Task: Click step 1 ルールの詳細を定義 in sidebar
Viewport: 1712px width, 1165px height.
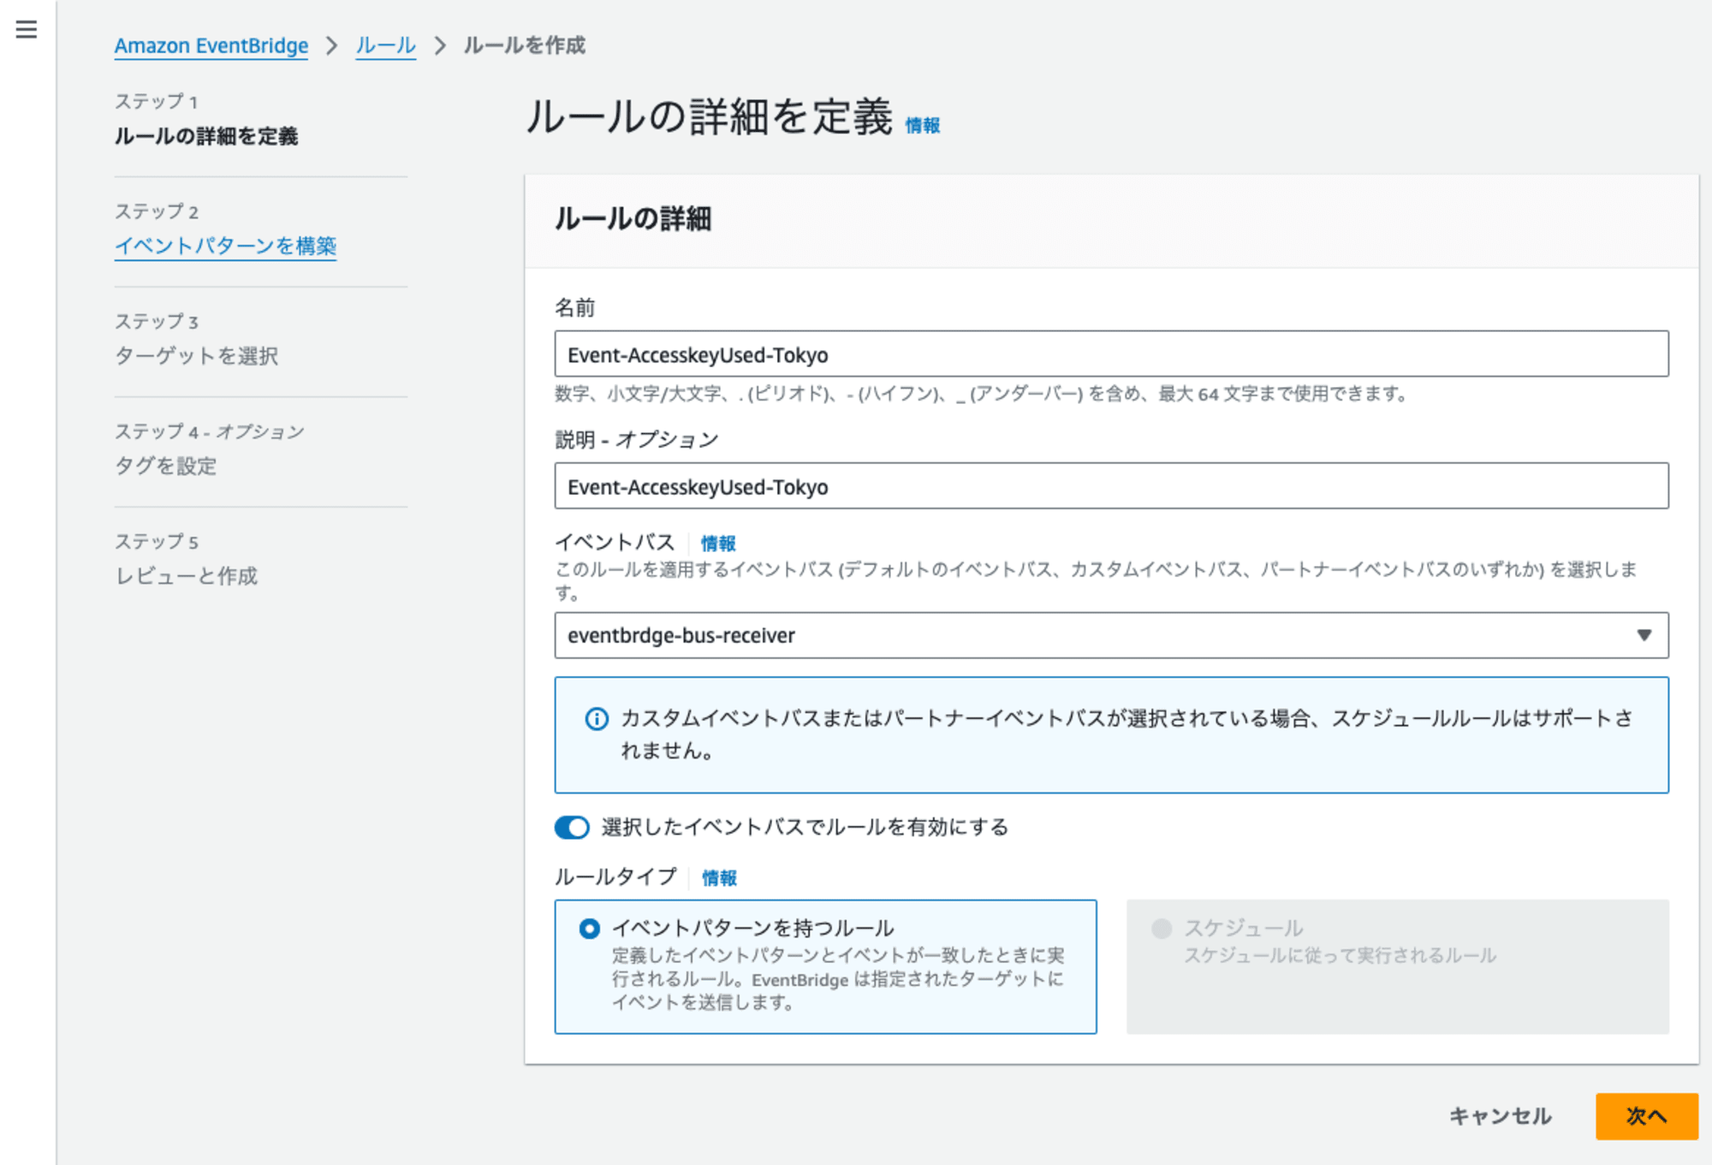Action: click(x=206, y=136)
